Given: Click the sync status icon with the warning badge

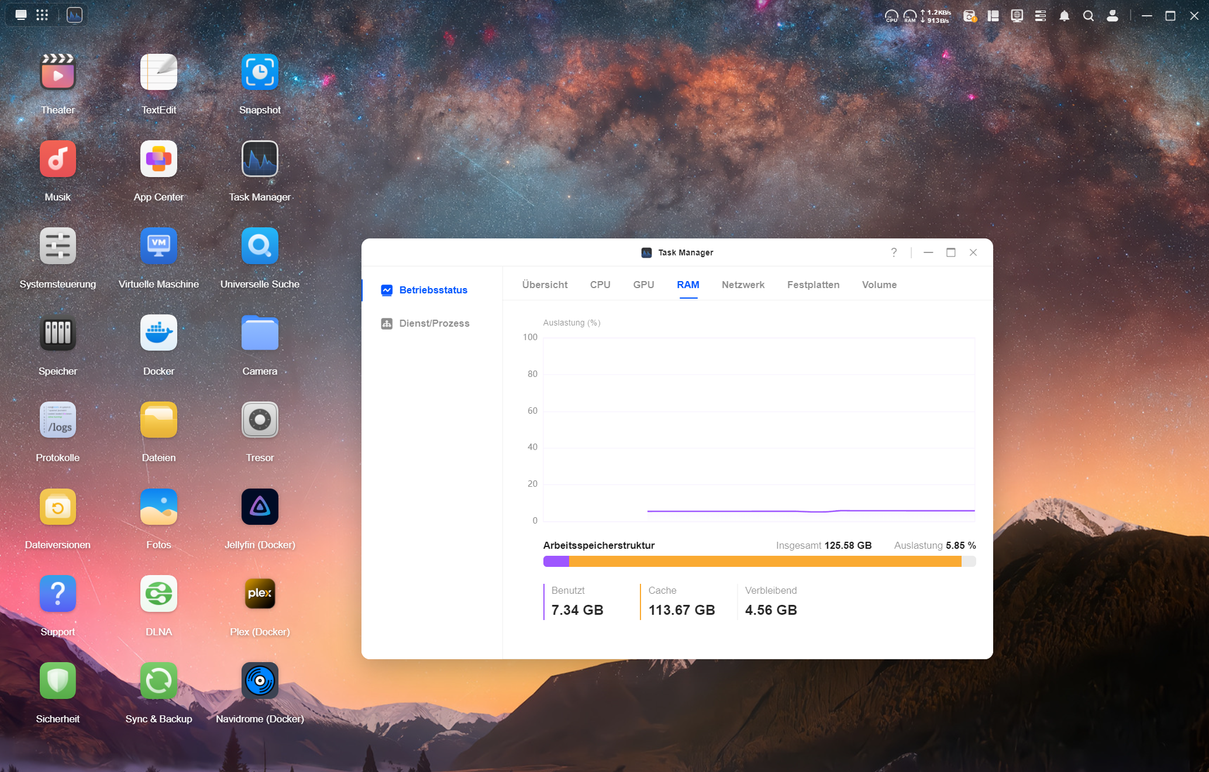Looking at the screenshot, I should tap(969, 16).
